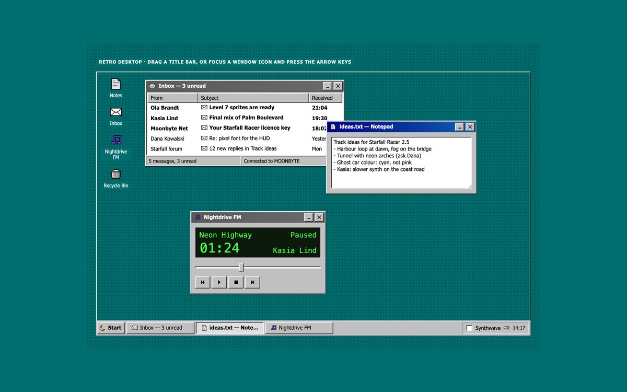Click the envelope icon beside Level 7 sprites
This screenshot has width=627, height=392.
pos(204,107)
